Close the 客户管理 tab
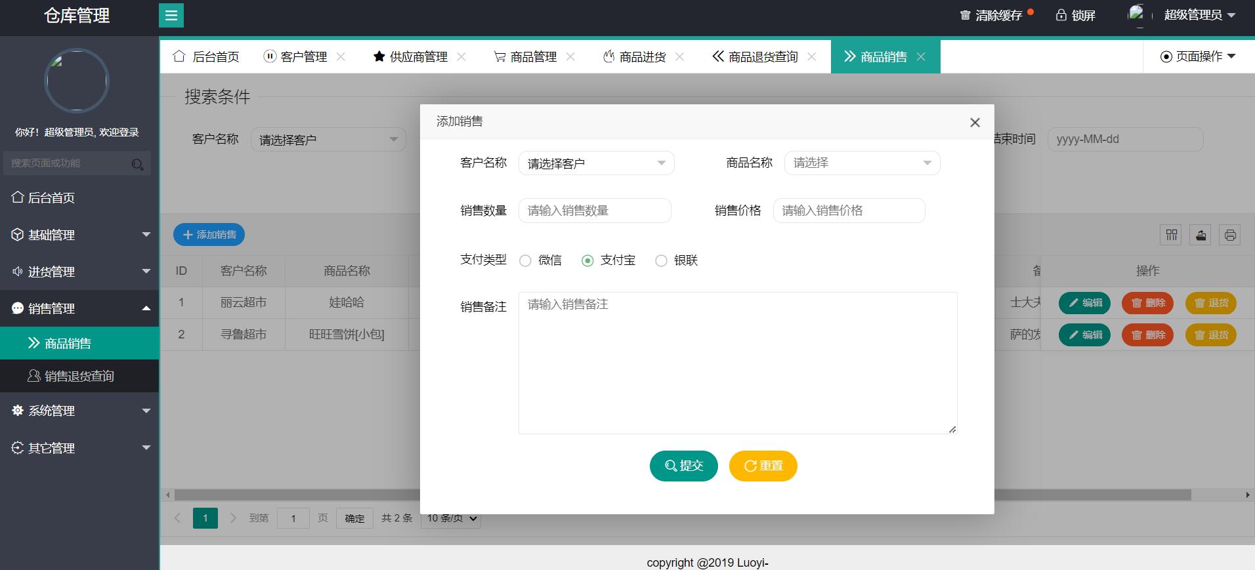Screen dimensions: 1255x570 click(x=341, y=56)
